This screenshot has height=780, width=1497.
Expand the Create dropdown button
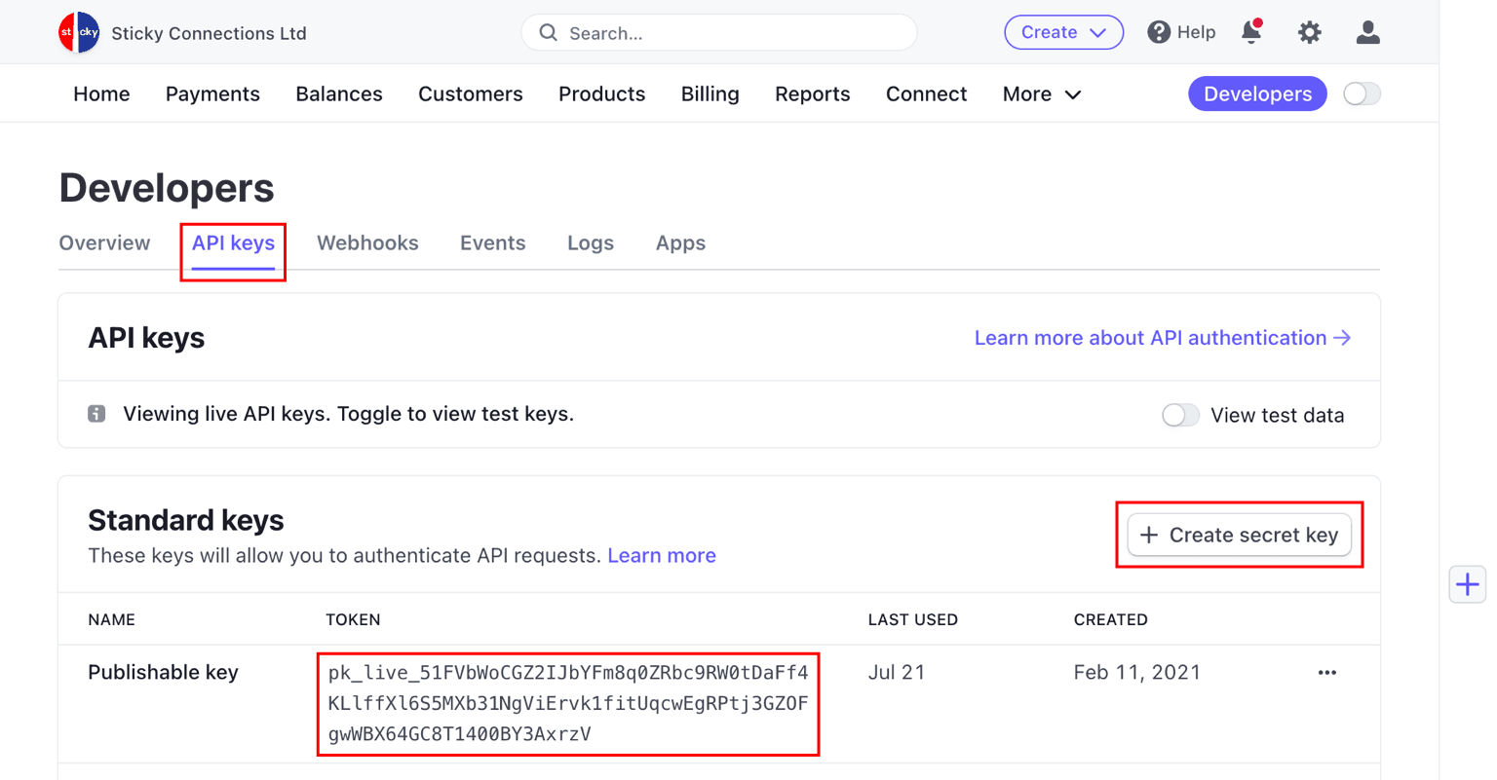coord(1064,32)
